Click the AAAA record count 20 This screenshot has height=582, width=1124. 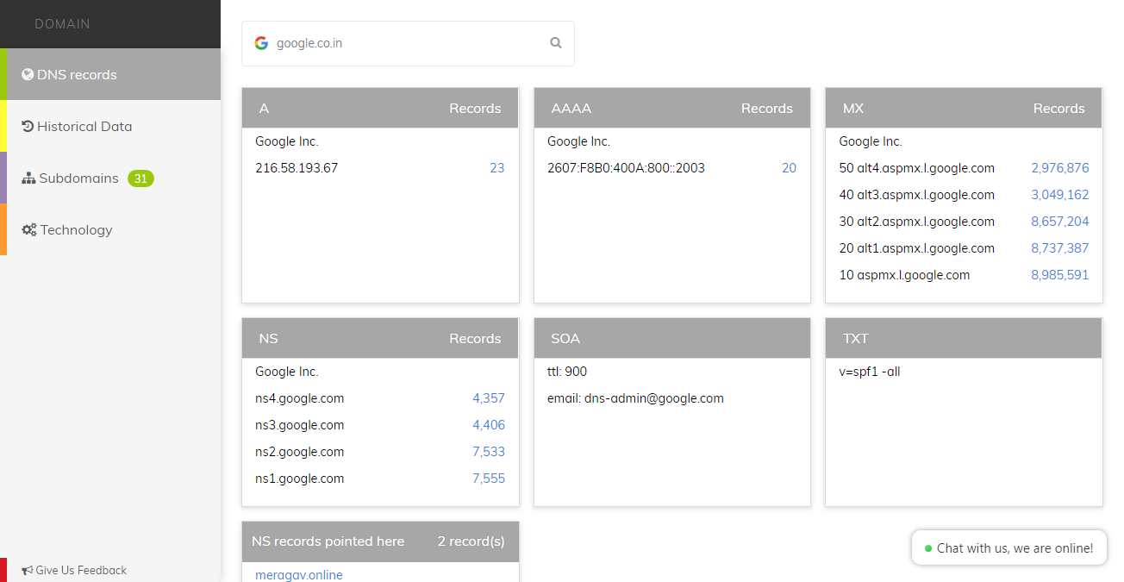coord(790,168)
